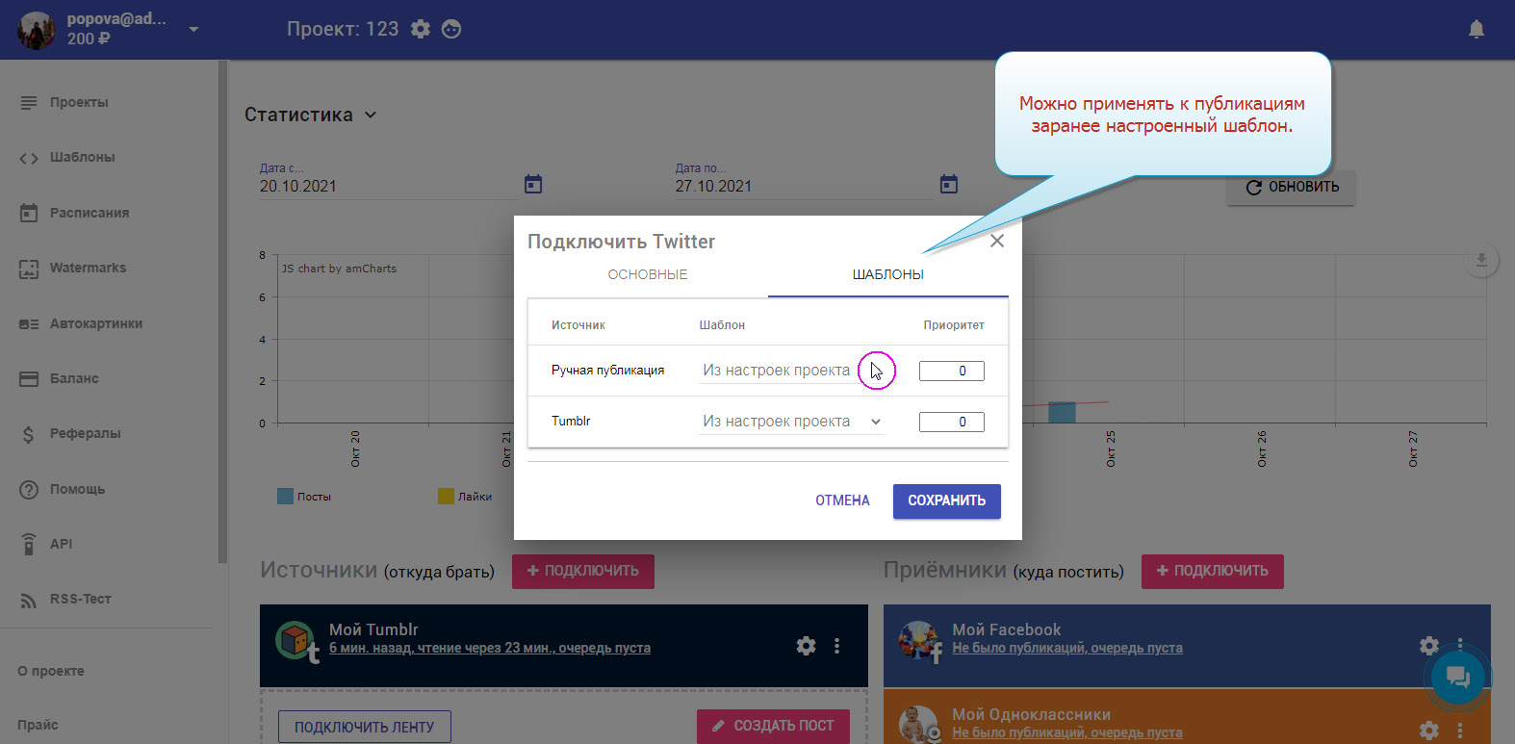The width and height of the screenshot is (1515, 744).
Task: Open the 'Дата по' calendar picker
Action: coord(949,184)
